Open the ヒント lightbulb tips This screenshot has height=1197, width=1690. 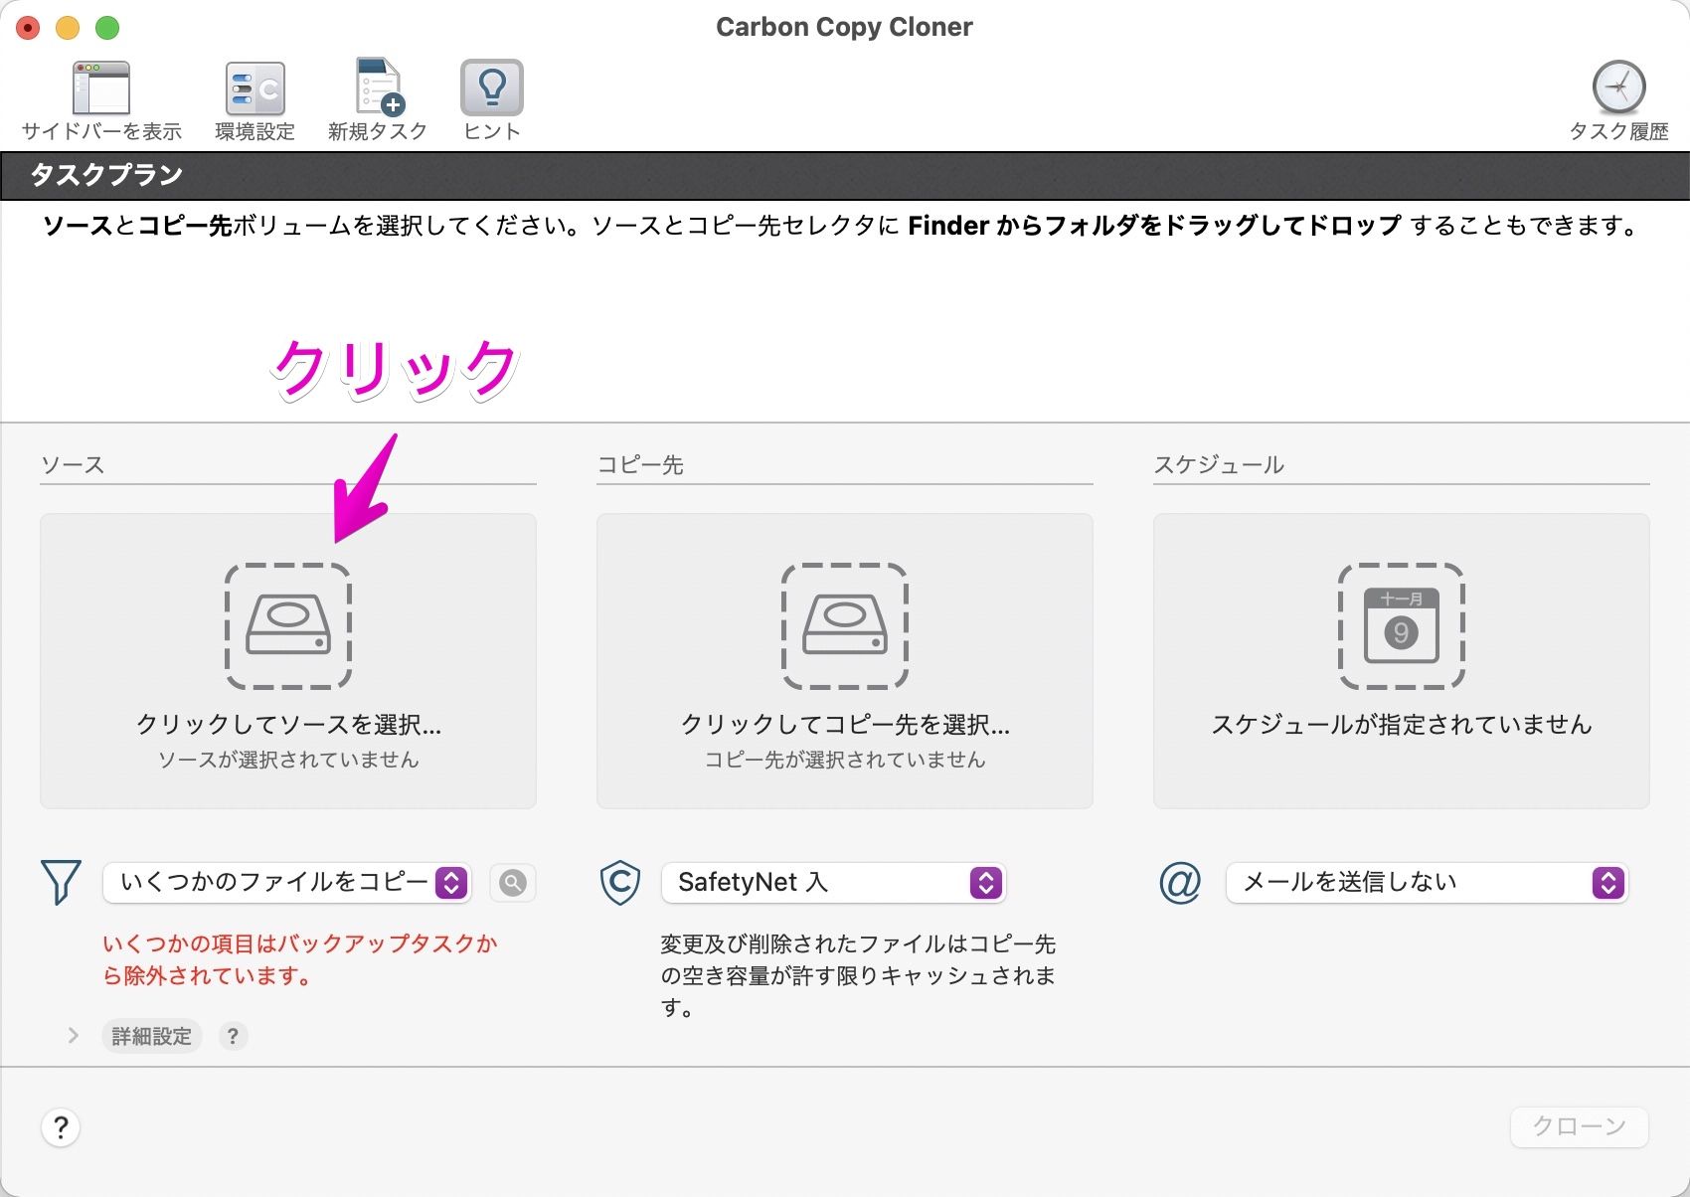click(491, 88)
